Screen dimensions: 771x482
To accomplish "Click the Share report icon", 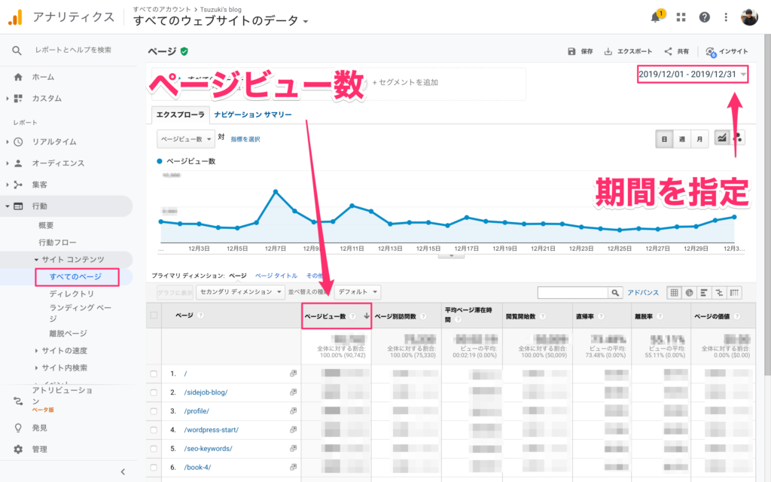I will (x=668, y=51).
